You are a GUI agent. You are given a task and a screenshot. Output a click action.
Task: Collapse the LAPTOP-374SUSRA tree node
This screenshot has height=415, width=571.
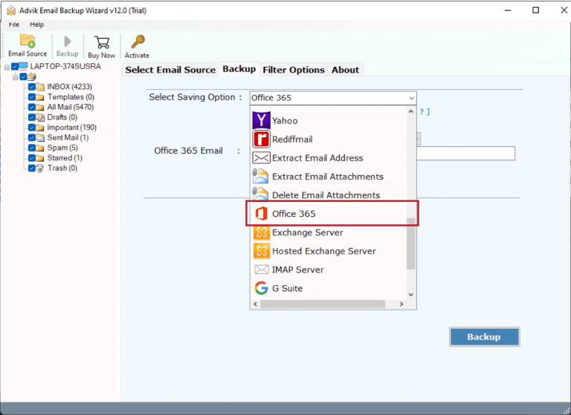(x=7, y=68)
